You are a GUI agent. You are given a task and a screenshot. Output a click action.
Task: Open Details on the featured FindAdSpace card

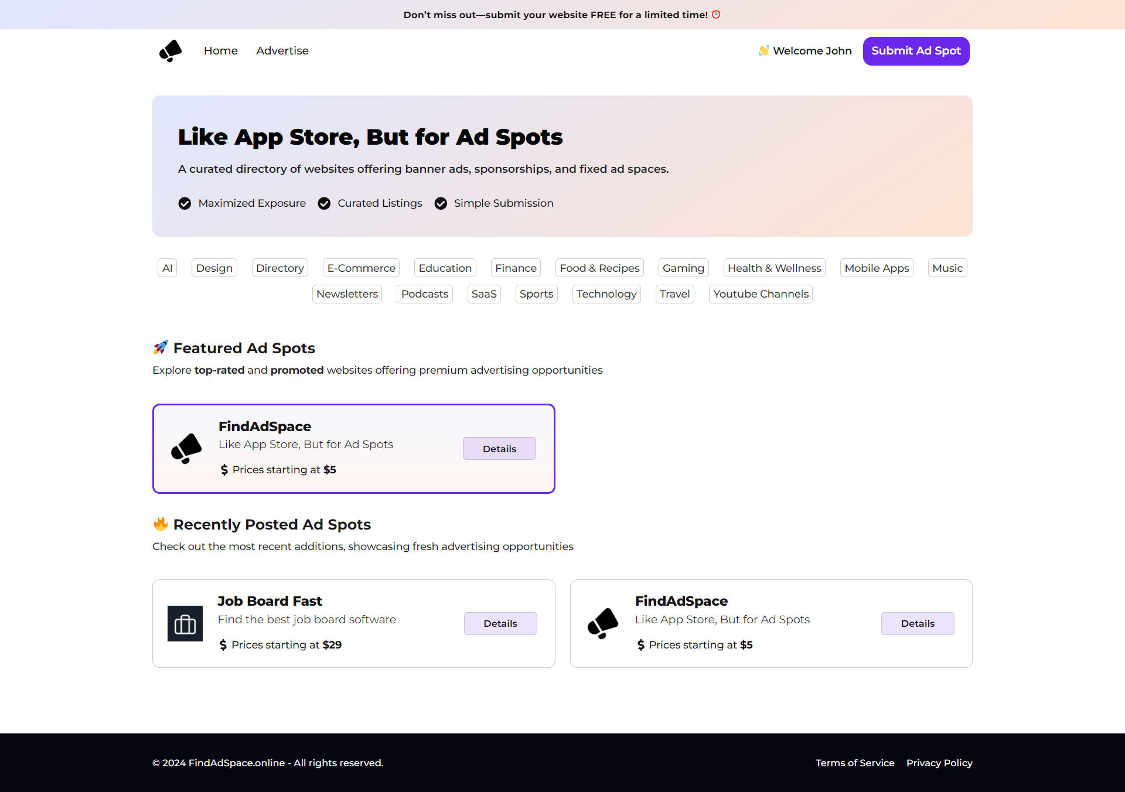(499, 449)
